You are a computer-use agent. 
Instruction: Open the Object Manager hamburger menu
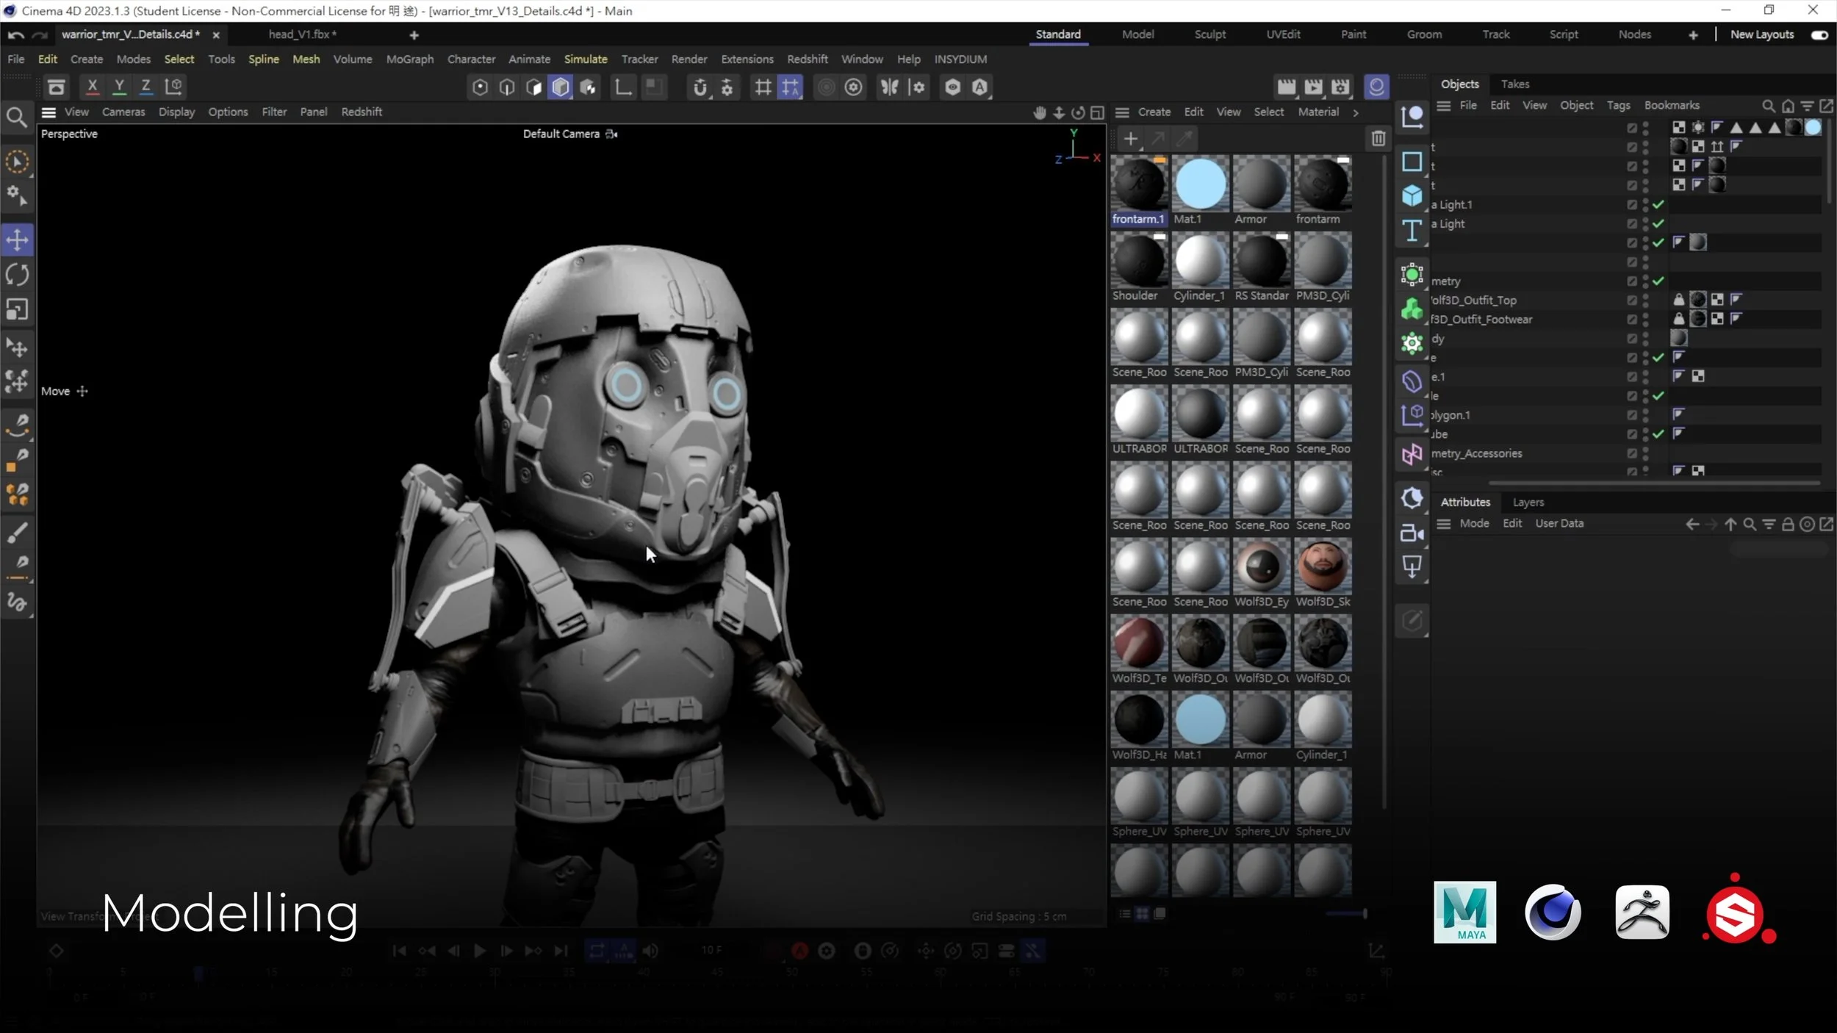pyautogui.click(x=1443, y=106)
